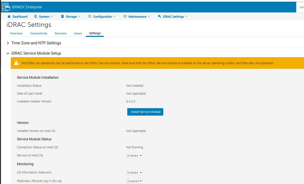Click the 'Version' heading
Screen dimensions: 304x184
23,123
